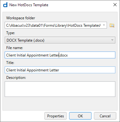Click the File name: label
The width and height of the screenshot is (120, 122).
pyautogui.click(x=15, y=48)
